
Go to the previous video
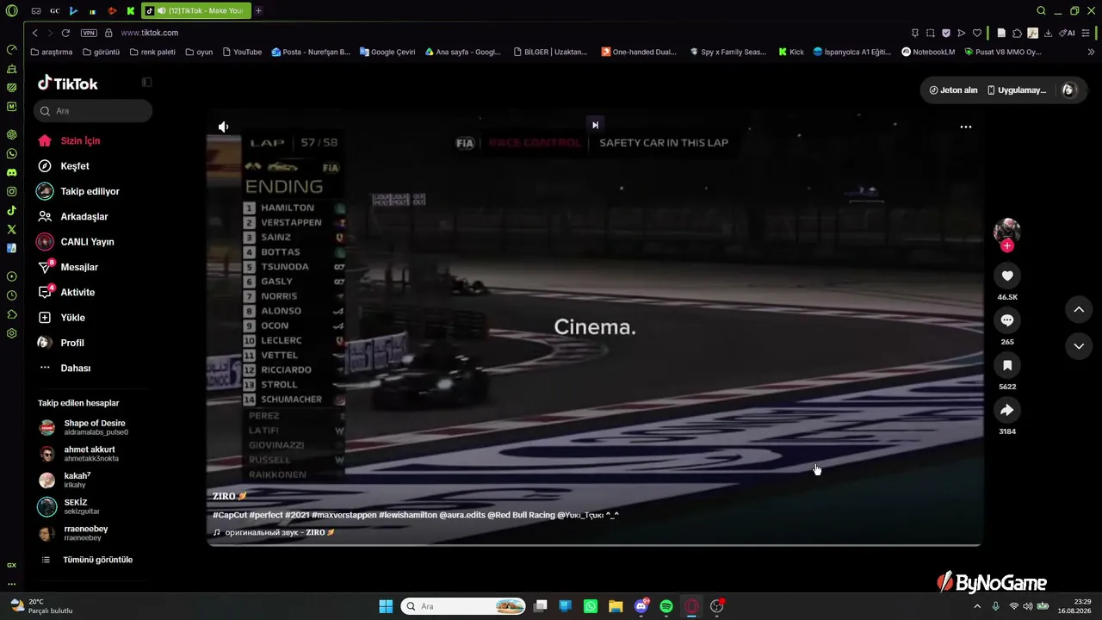coord(1079,310)
